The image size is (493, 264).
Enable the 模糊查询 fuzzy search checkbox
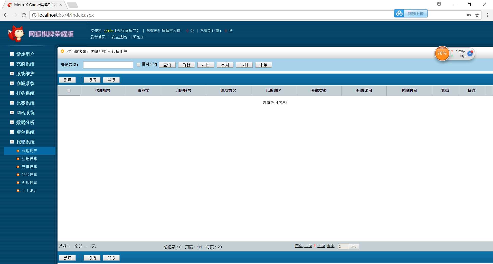coord(138,65)
